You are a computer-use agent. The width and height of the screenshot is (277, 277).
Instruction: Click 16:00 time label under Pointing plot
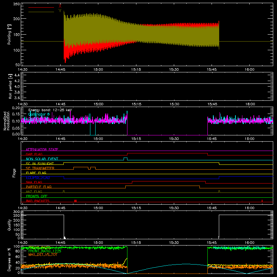click(x=250, y=70)
